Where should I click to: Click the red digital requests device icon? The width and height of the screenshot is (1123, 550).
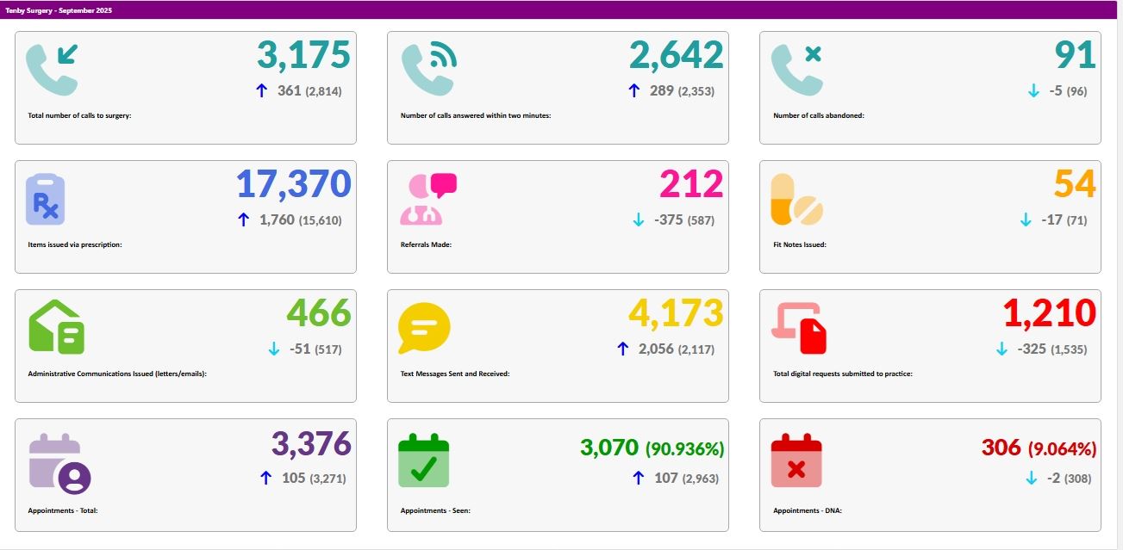[x=798, y=328]
